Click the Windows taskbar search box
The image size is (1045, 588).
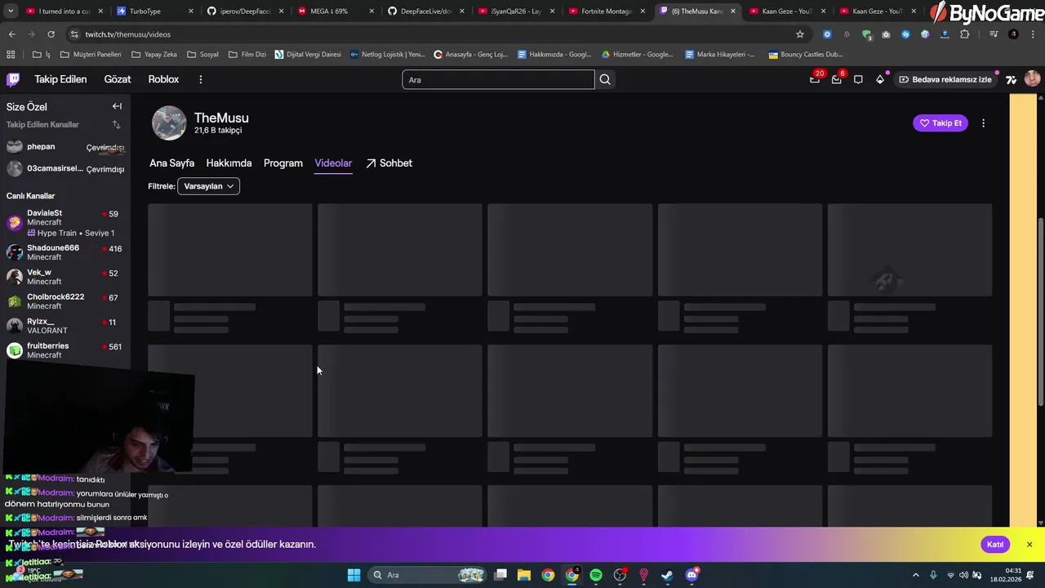[428, 575]
